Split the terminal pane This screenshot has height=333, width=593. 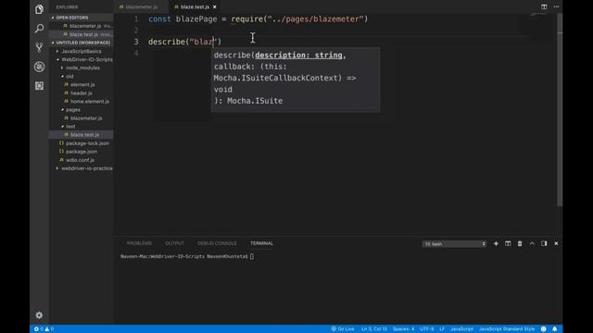pyautogui.click(x=508, y=244)
